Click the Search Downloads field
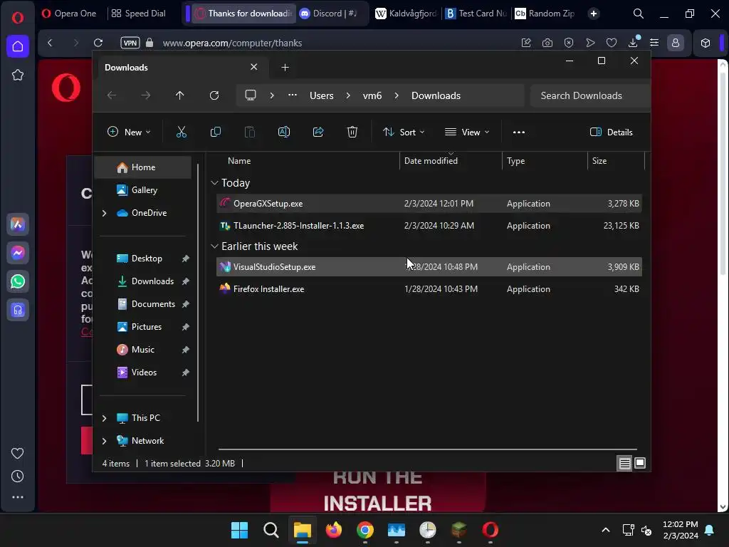The image size is (729, 547). [589, 95]
